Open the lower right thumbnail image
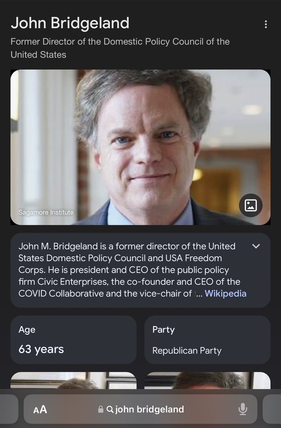The height and width of the screenshot is (428, 281). coord(207,380)
